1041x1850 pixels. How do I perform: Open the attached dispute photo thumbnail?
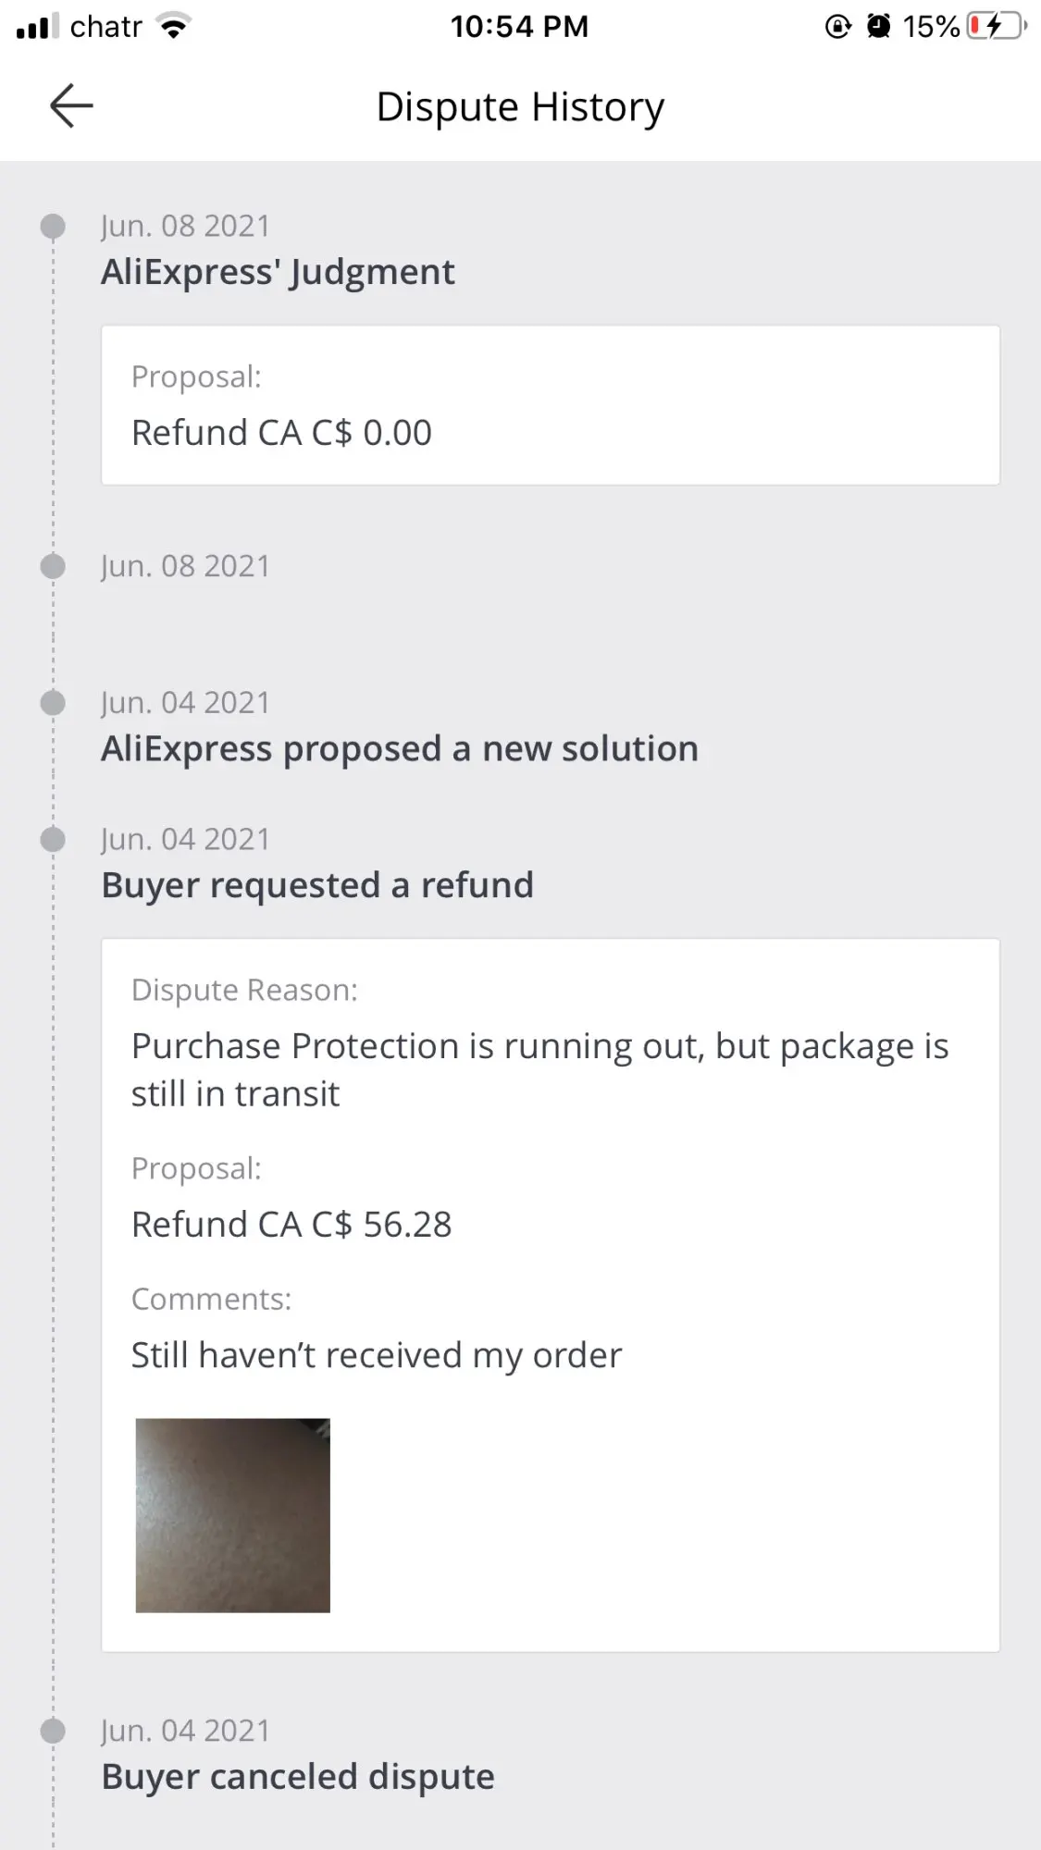(x=232, y=1515)
